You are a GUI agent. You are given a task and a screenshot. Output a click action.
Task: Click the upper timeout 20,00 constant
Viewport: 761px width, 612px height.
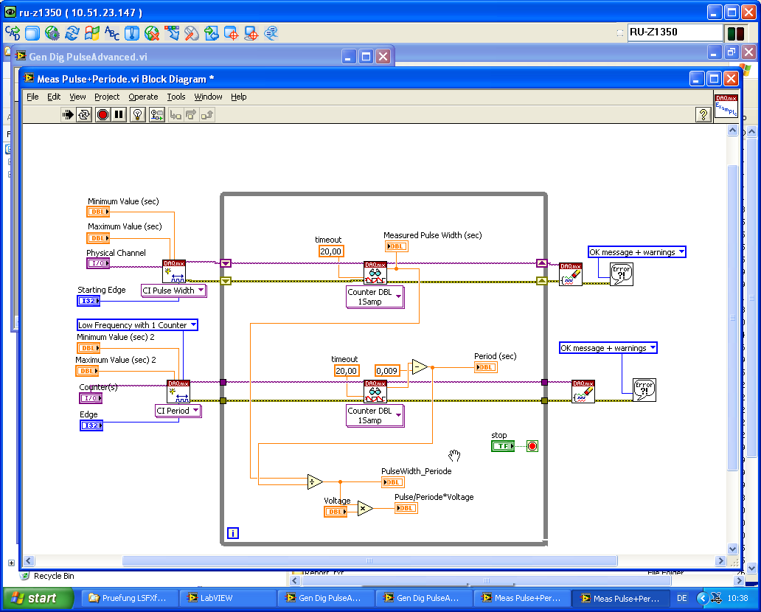[x=331, y=251]
